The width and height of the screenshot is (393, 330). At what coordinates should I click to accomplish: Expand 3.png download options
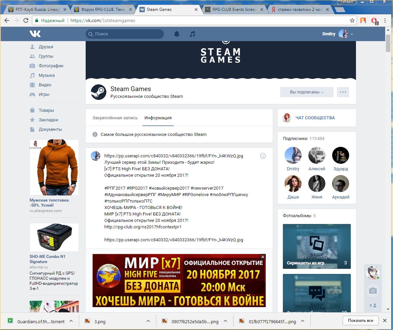pyautogui.click(x=148, y=321)
